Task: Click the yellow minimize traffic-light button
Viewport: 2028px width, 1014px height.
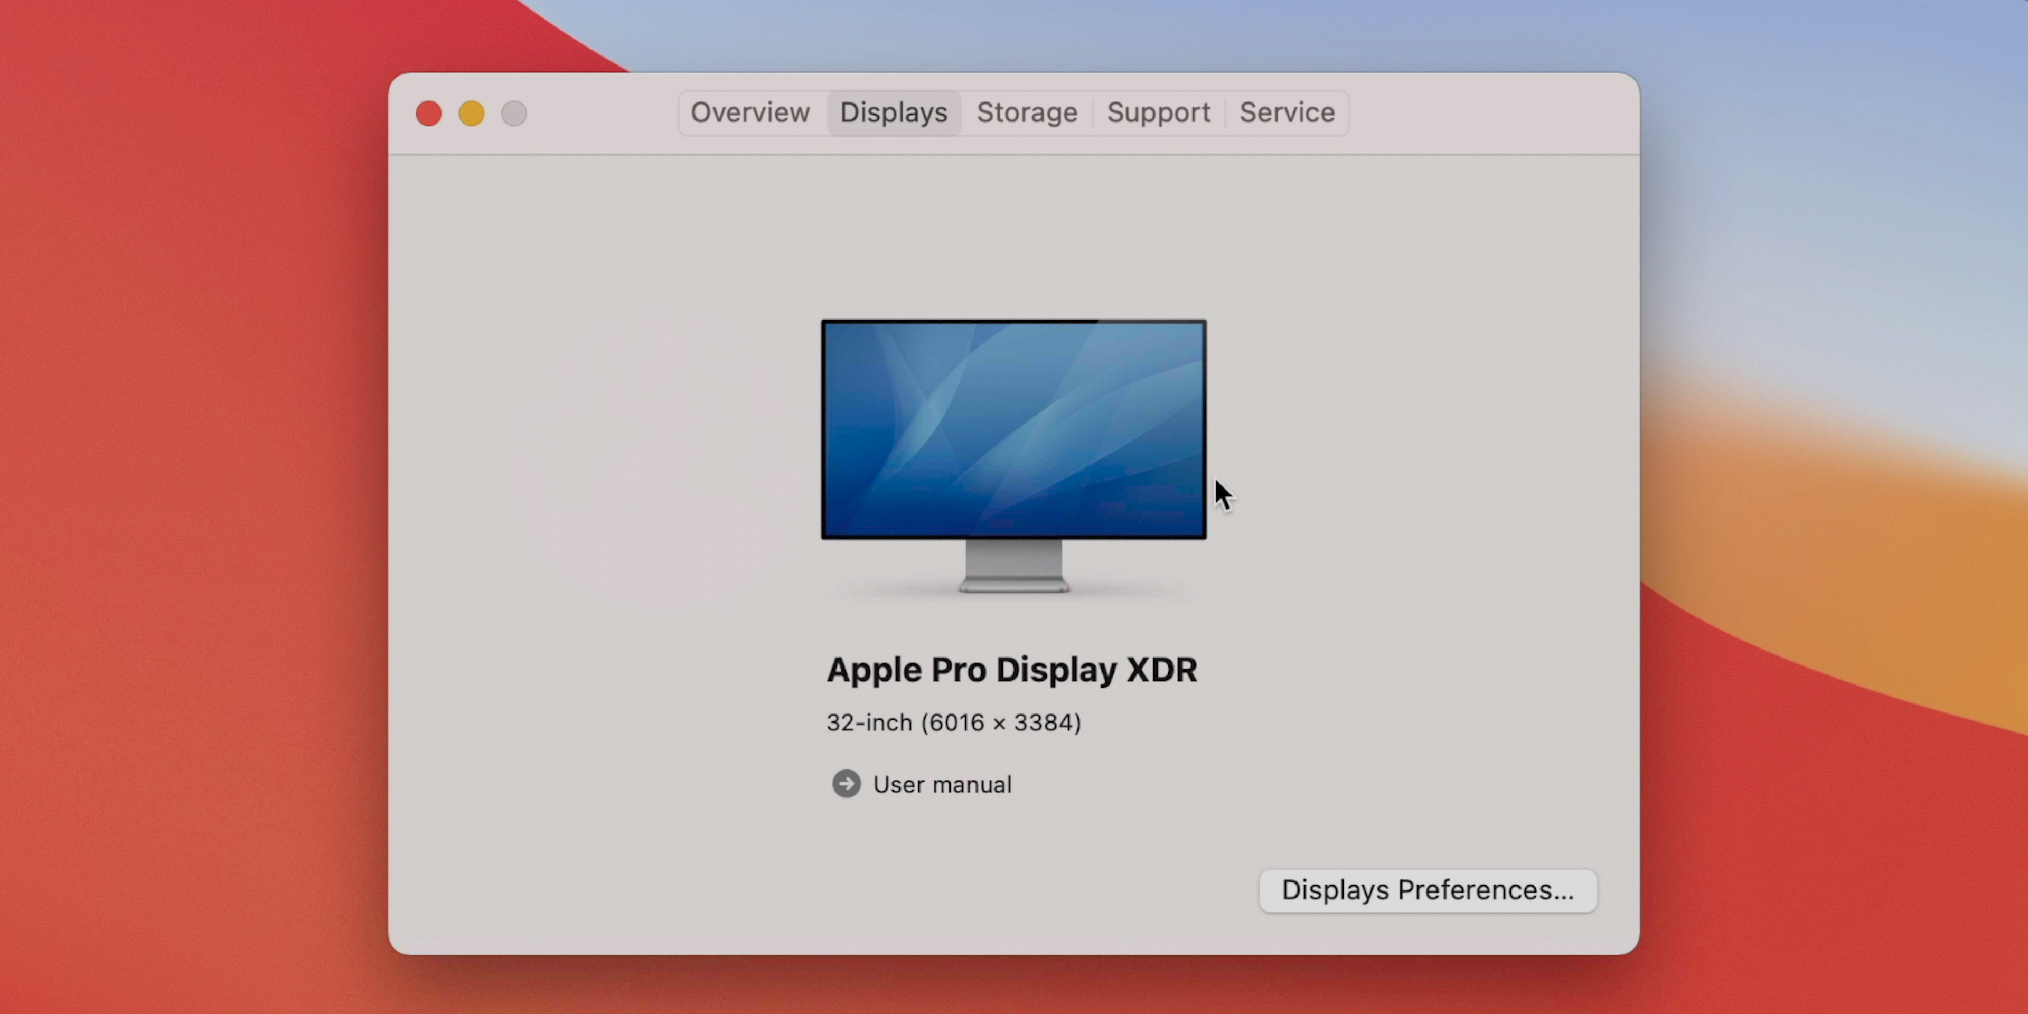Action: tap(471, 112)
